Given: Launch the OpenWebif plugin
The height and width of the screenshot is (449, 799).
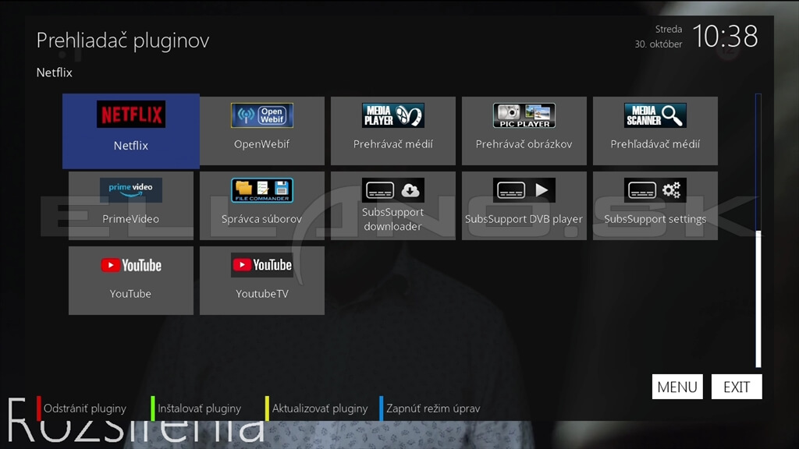Looking at the screenshot, I should point(262,131).
